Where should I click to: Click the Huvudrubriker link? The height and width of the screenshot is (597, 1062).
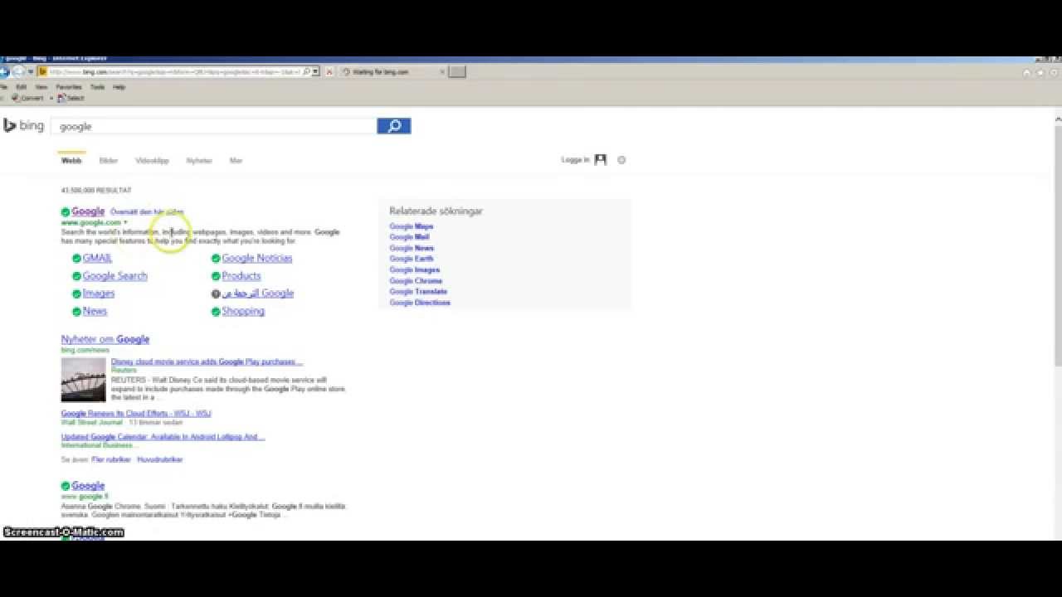click(160, 459)
